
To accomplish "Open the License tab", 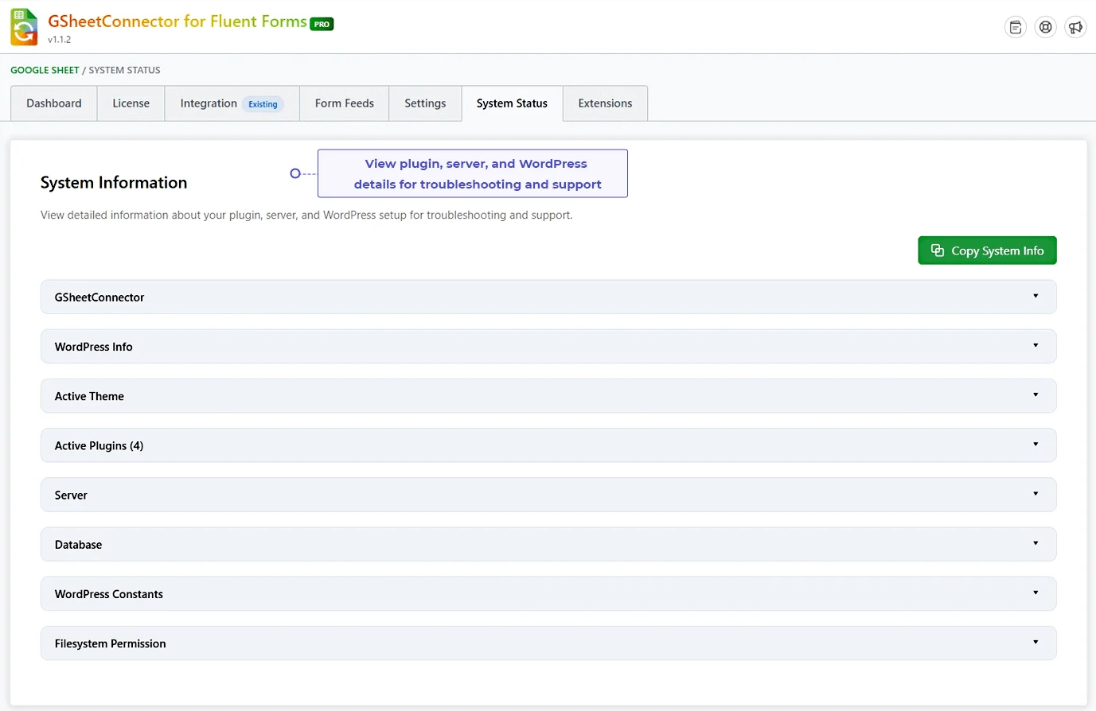I will click(x=131, y=103).
